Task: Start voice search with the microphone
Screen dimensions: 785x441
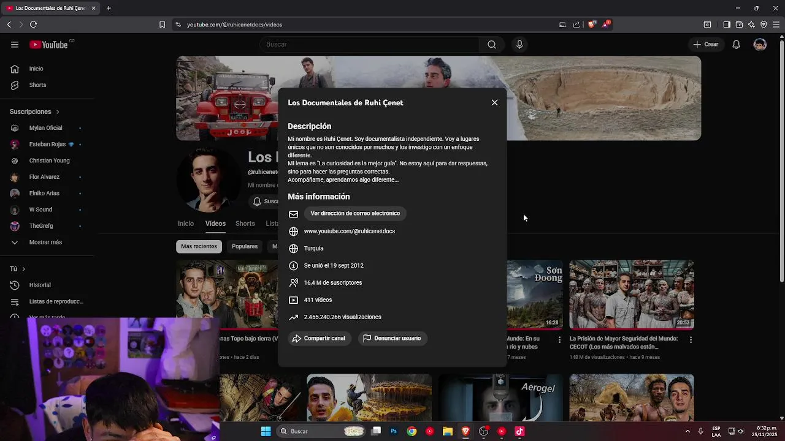Action: click(x=519, y=44)
